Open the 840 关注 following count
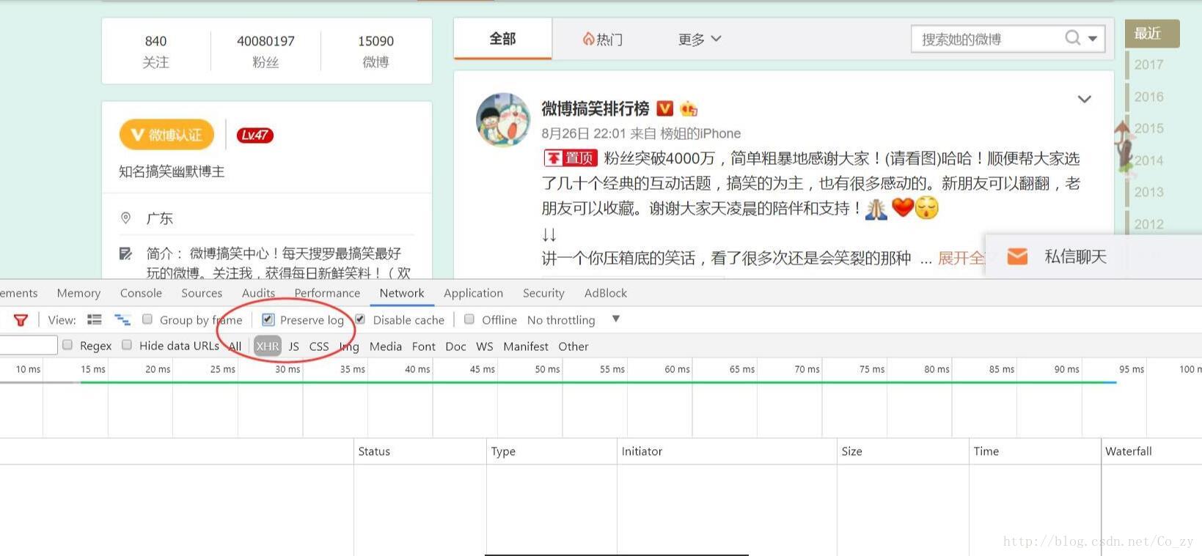This screenshot has width=1202, height=556. click(155, 51)
